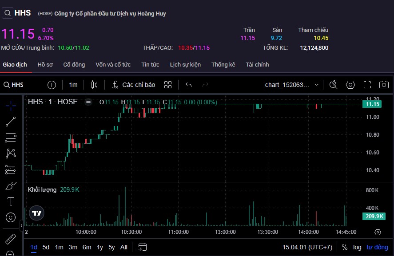Switch to the Tài chính tab

coord(257,64)
